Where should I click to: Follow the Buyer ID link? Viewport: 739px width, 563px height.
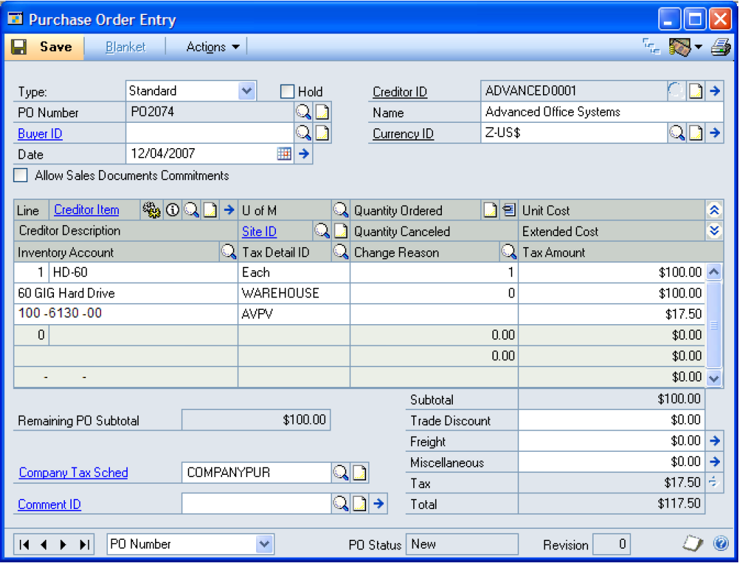click(40, 134)
